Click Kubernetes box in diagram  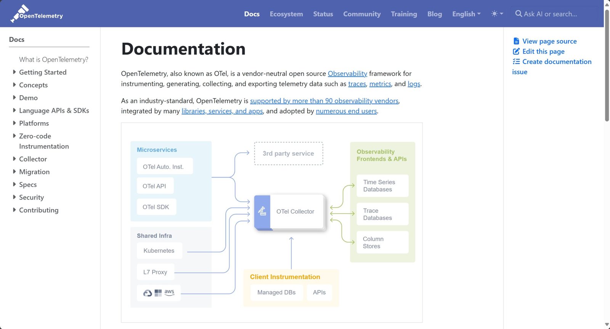[x=159, y=251]
